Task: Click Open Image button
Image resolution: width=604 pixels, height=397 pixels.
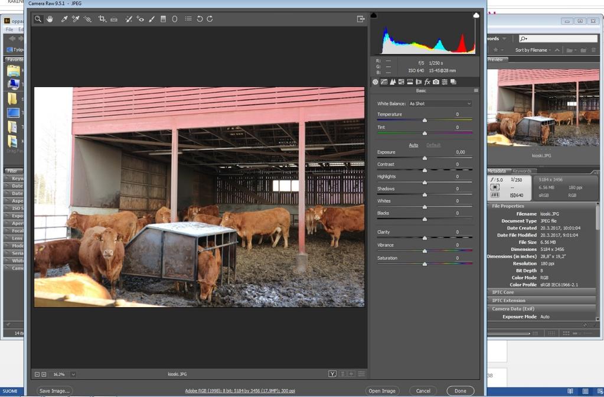Action: [382, 391]
